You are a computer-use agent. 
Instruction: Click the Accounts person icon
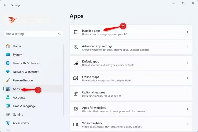(8, 97)
